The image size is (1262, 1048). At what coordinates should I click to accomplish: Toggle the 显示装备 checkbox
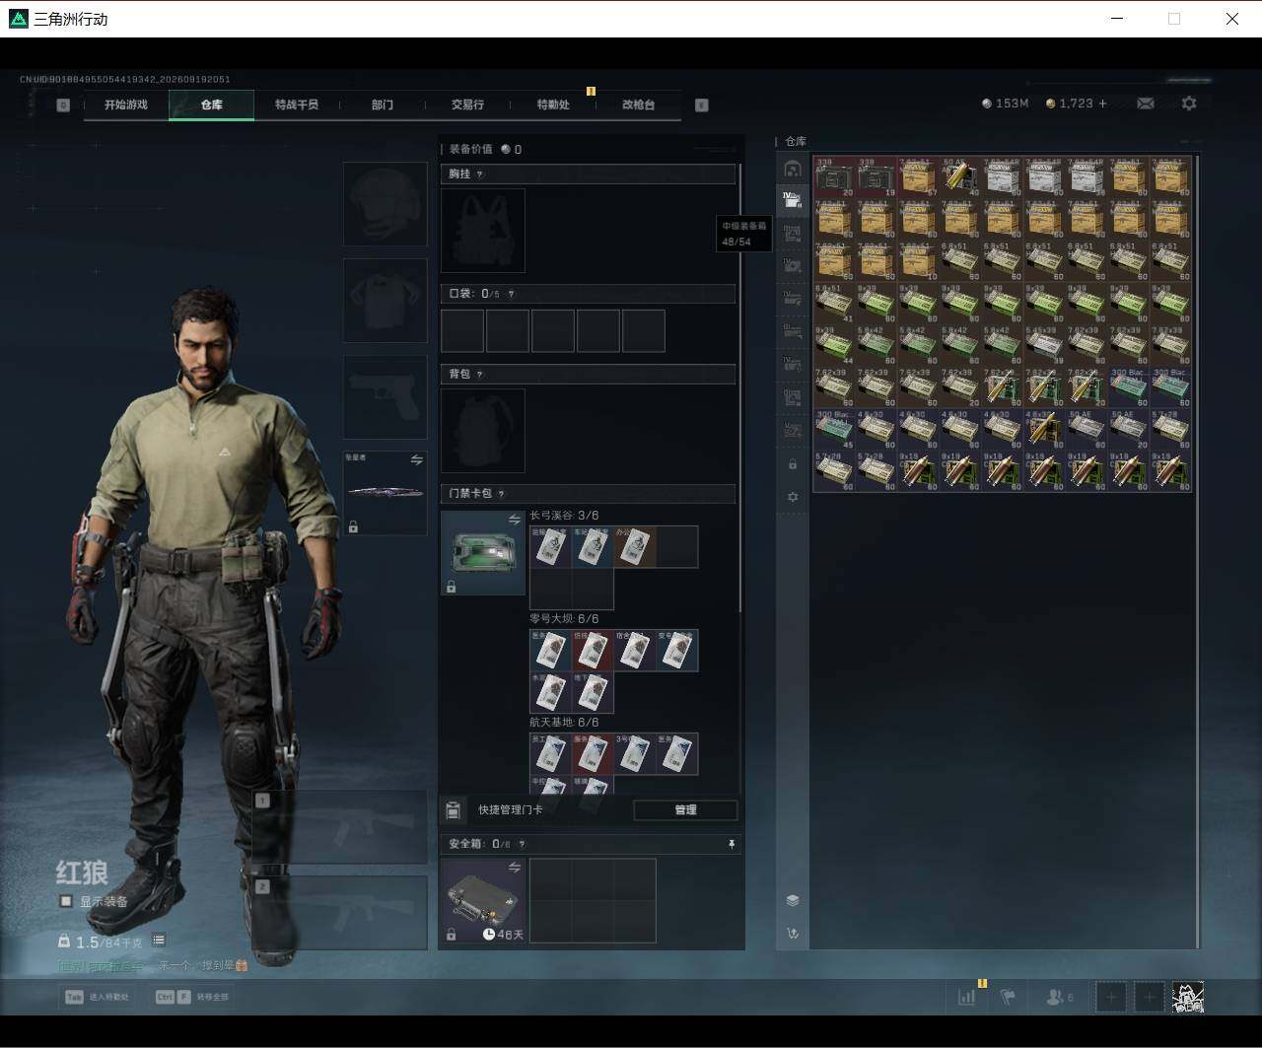tap(66, 901)
